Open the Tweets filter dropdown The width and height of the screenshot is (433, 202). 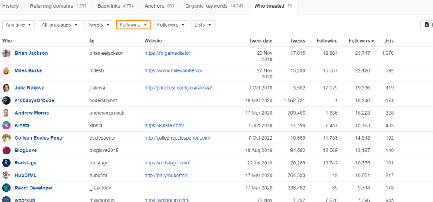click(x=99, y=24)
